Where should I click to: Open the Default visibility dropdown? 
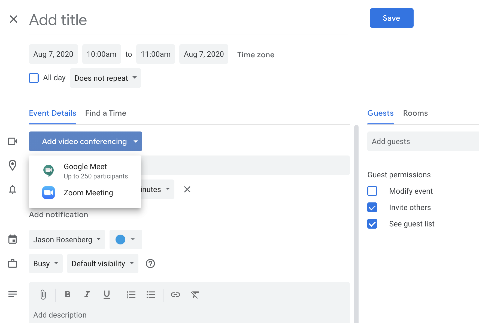coord(103,264)
